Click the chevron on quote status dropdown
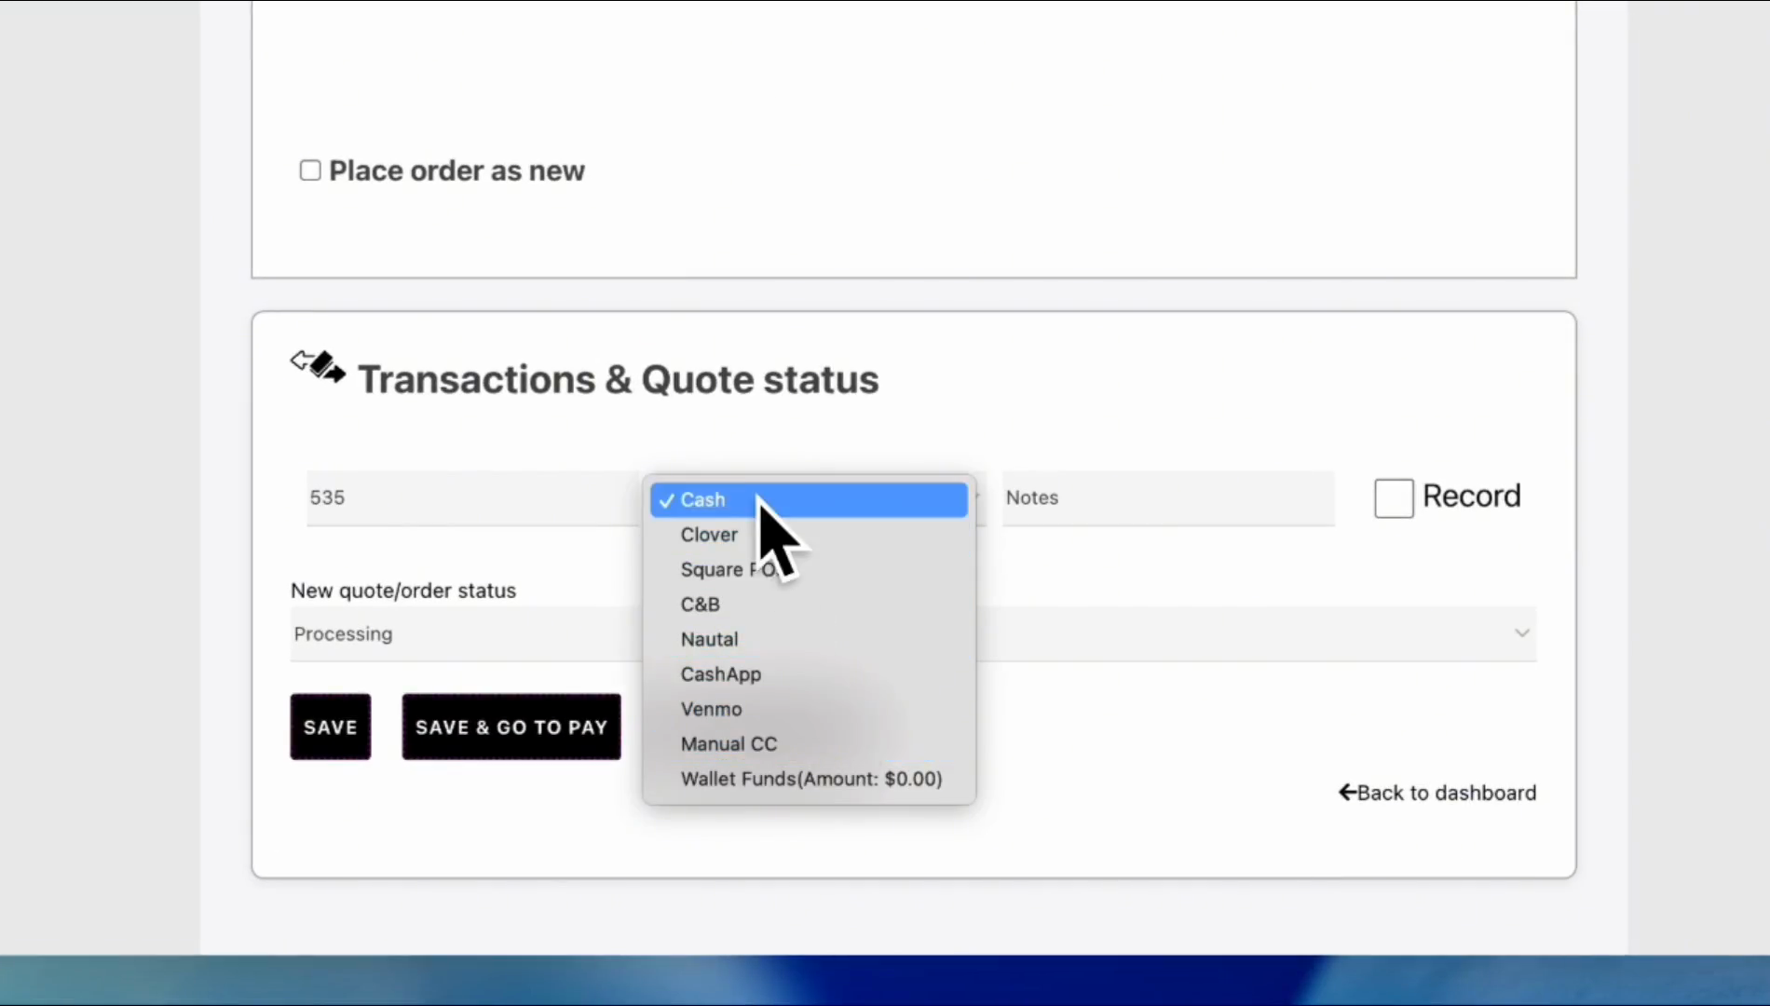Image resolution: width=1770 pixels, height=1006 pixels. [x=1521, y=633]
